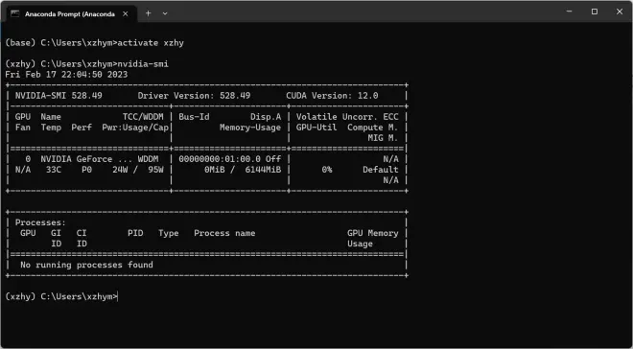Click the 'nvidia-smi' command text
The image size is (633, 349).
143,63
